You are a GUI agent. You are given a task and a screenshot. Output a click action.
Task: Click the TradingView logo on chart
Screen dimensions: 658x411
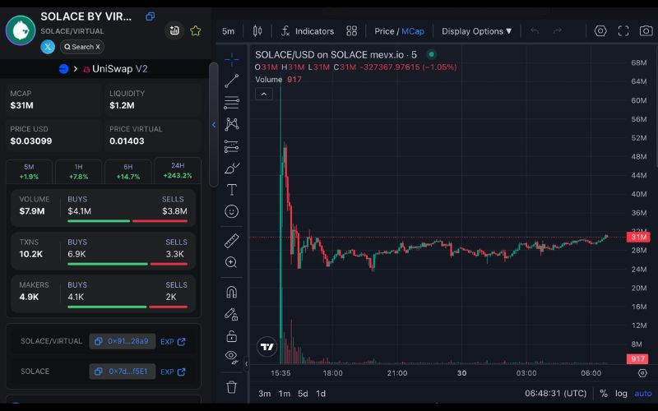pos(266,347)
